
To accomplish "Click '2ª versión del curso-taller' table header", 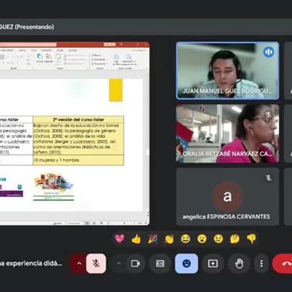I will pos(79,120).
